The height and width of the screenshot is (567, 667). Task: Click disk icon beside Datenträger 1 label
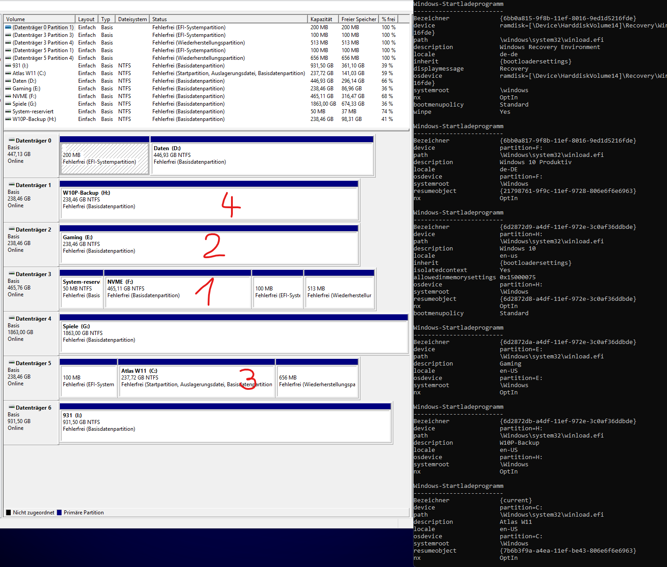[12, 185]
